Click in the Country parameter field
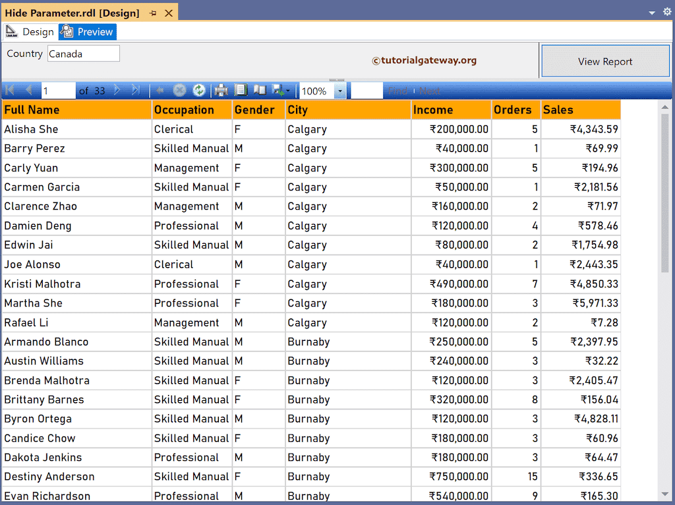 click(83, 53)
